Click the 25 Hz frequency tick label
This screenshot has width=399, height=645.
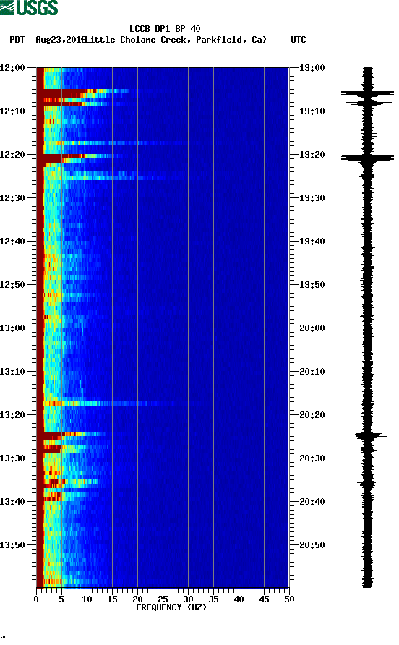163,599
